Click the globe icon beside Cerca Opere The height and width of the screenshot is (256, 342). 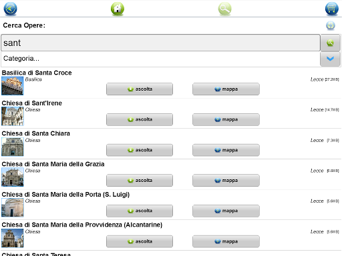[331, 25]
